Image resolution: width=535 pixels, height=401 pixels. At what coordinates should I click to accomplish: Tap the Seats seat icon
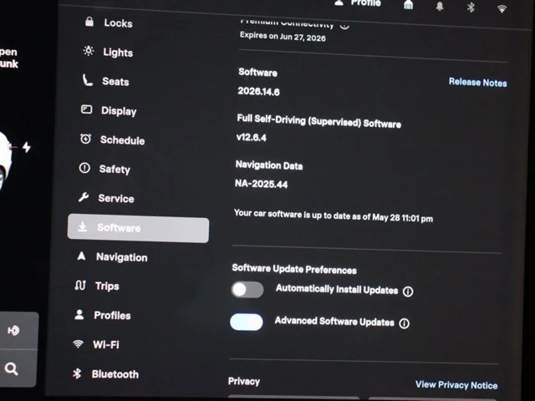click(x=87, y=80)
